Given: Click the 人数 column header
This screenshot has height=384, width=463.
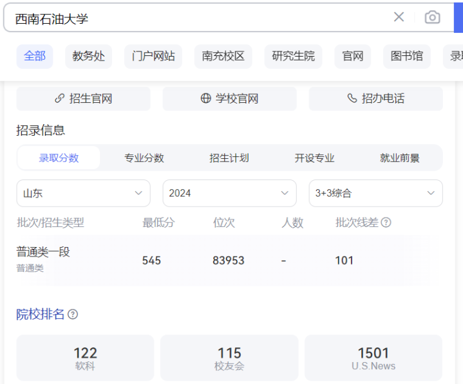Looking at the screenshot, I should [292, 223].
